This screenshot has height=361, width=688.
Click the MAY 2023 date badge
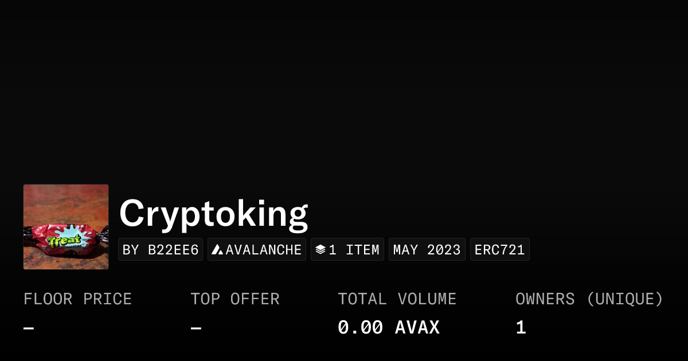tap(427, 249)
